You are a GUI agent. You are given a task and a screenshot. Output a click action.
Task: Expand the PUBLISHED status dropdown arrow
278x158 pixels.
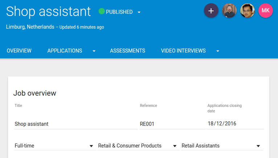tap(139, 12)
